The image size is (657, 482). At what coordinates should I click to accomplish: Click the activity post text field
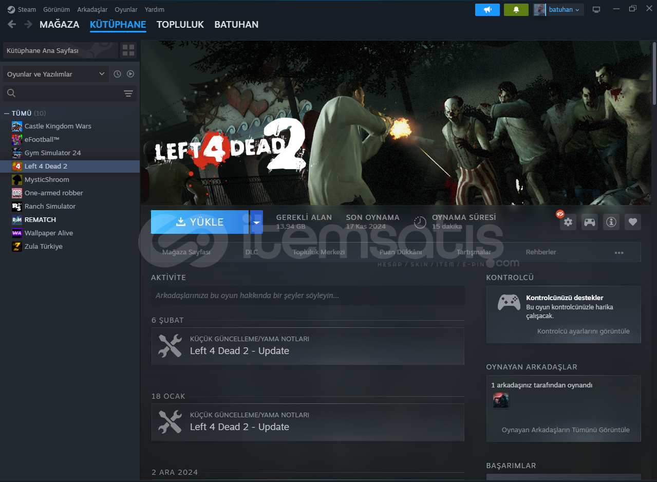[308, 295]
